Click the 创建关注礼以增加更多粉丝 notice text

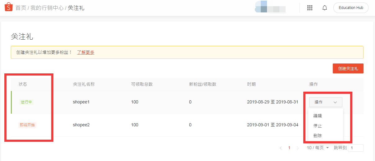click(x=44, y=52)
